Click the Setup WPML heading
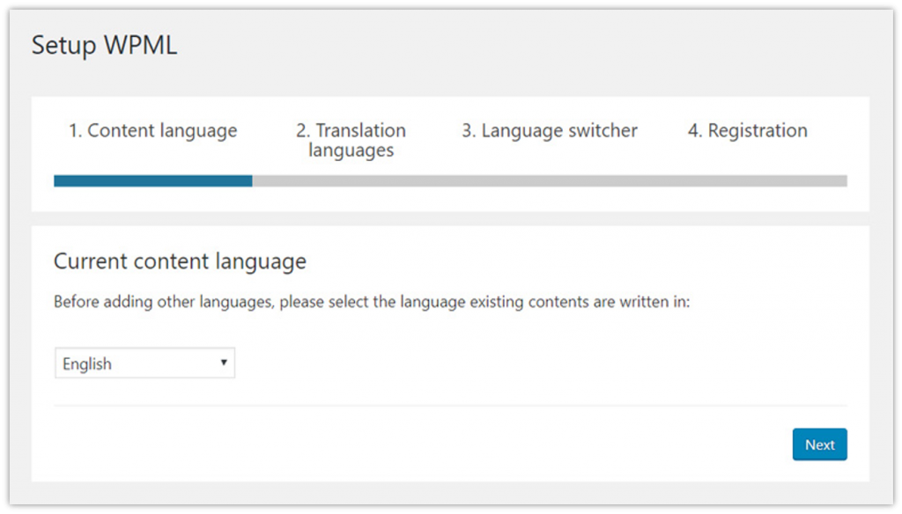The image size is (902, 514). click(103, 45)
